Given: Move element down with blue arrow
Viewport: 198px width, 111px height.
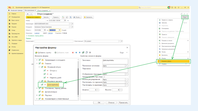Looking at the screenshot, I should pos(80,52).
